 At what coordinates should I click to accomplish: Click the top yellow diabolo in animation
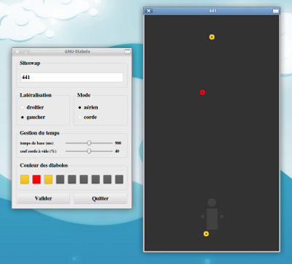[x=212, y=37]
